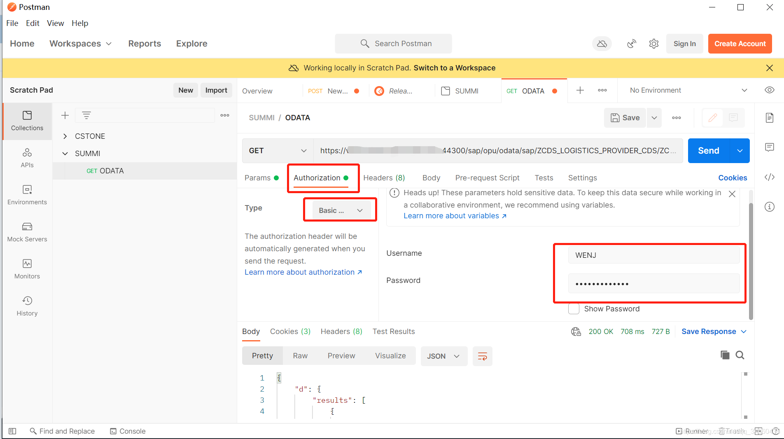The height and width of the screenshot is (439, 784).
Task: Click the Password input field
Action: (654, 284)
